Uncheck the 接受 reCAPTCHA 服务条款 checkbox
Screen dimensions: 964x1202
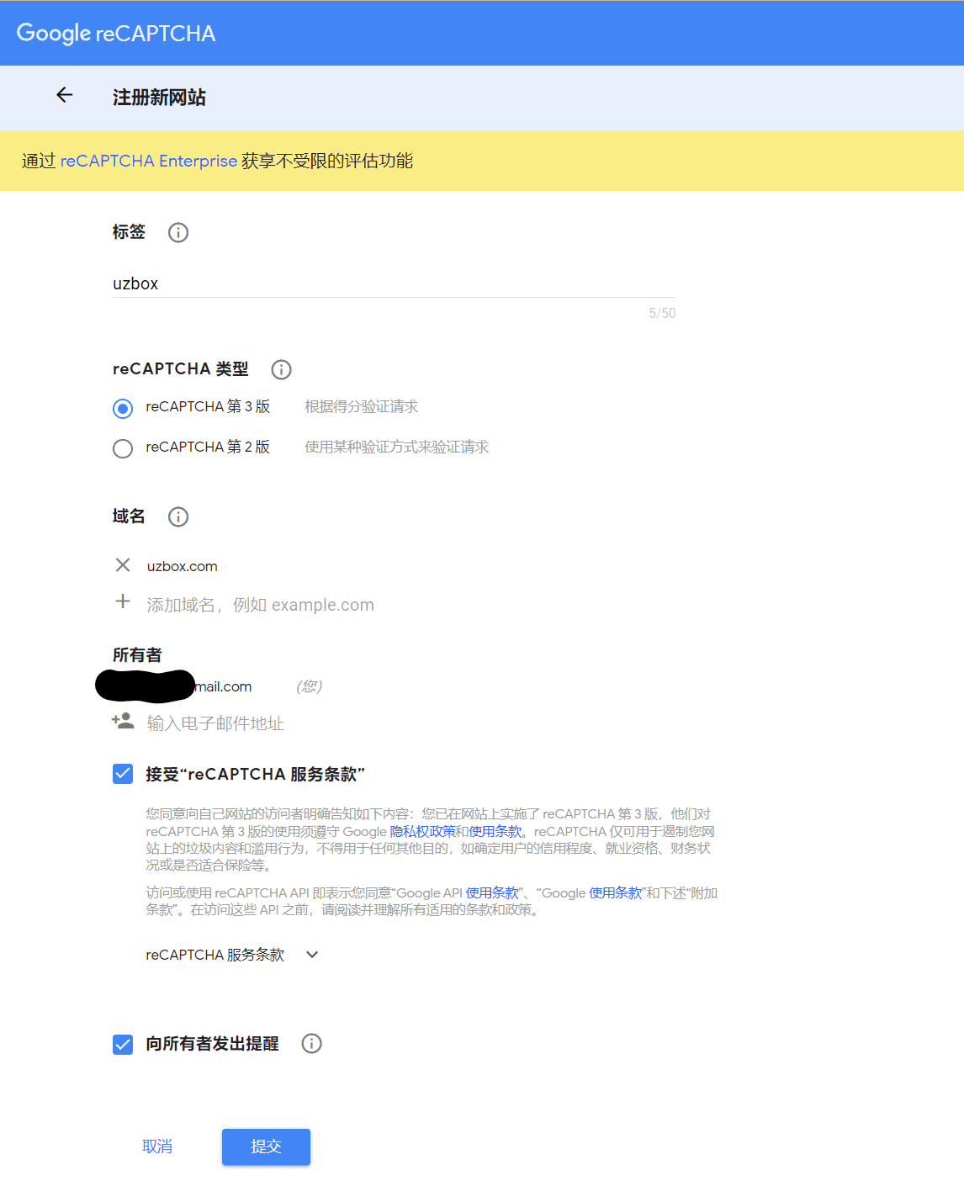pyautogui.click(x=123, y=773)
